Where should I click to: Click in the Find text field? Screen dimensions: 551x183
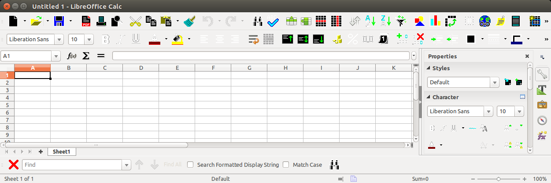73,165
